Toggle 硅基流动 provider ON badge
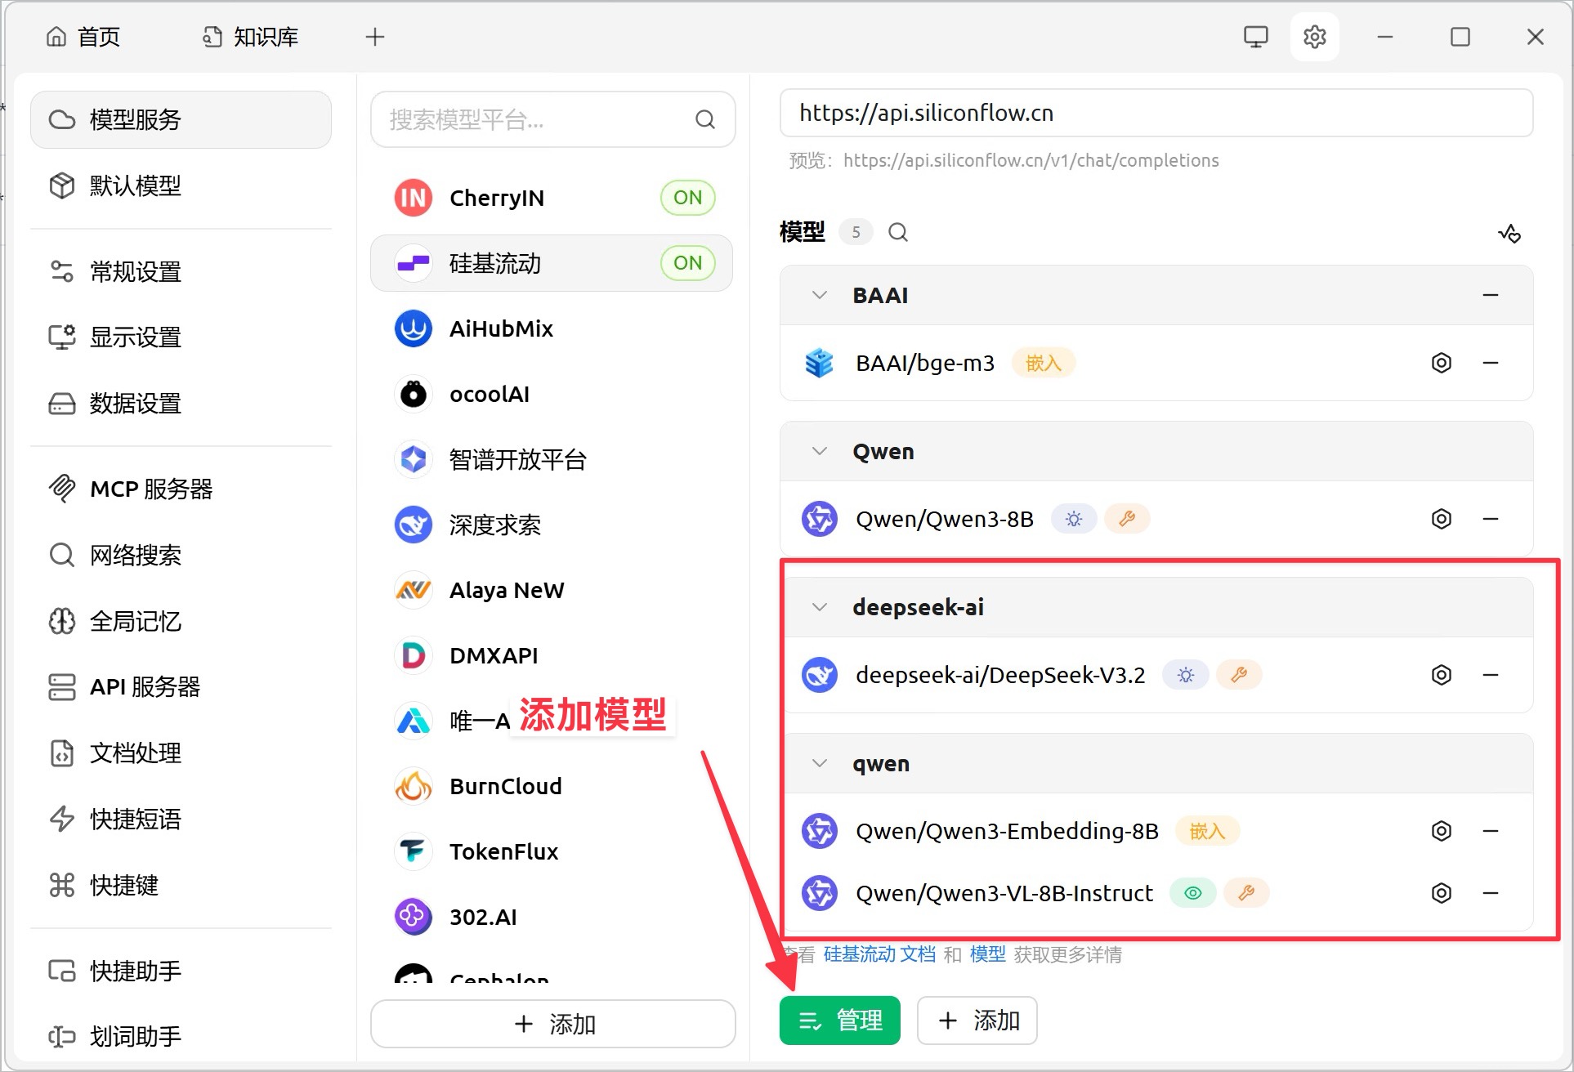This screenshot has height=1072, width=1574. coord(687,263)
